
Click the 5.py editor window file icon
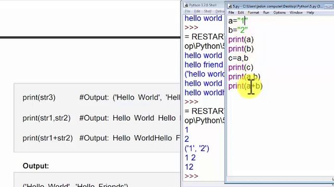[230, 6]
